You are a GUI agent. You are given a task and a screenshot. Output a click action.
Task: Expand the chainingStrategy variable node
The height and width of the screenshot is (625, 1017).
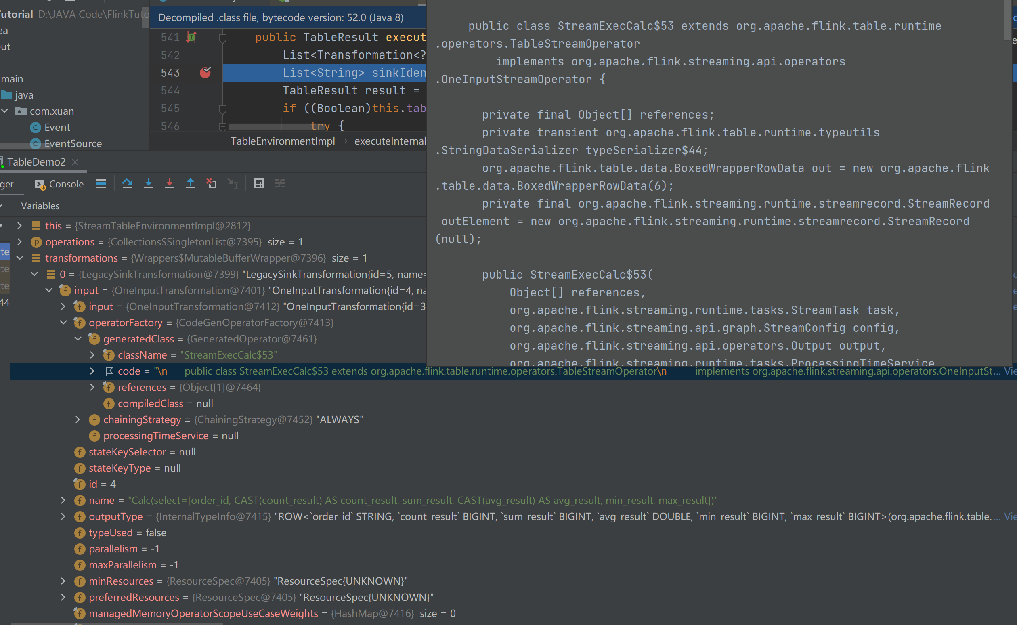coord(78,419)
